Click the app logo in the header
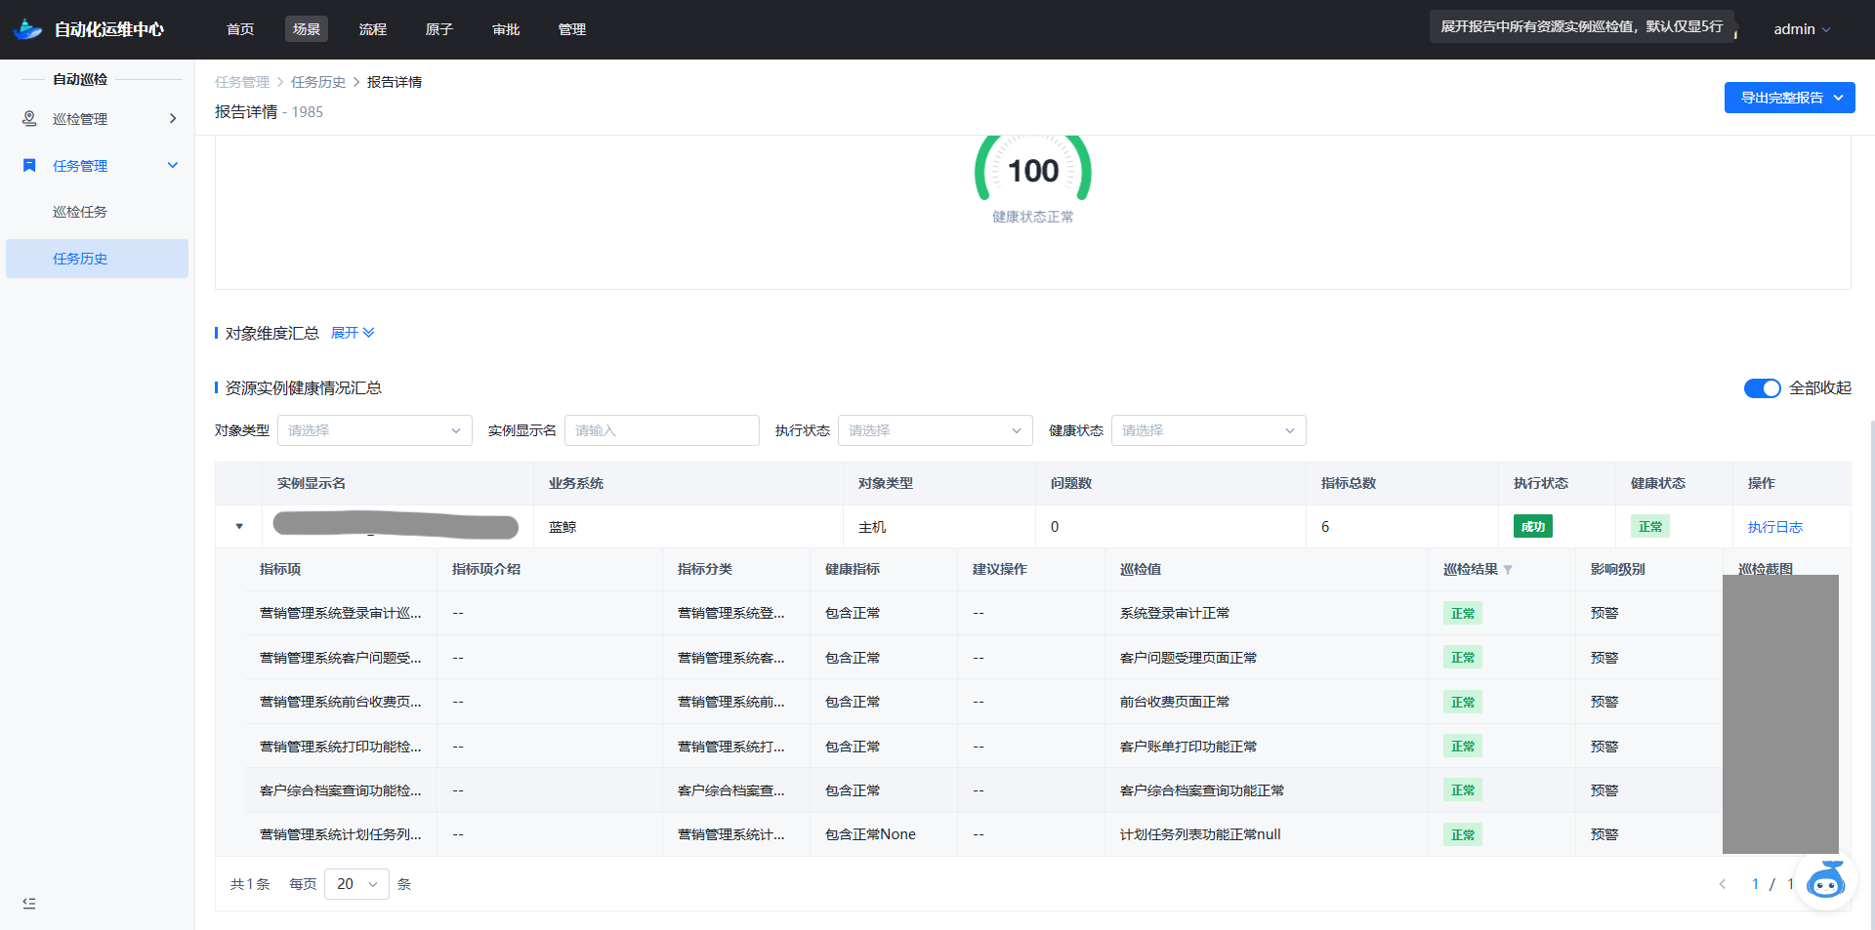The height and width of the screenshot is (930, 1875). coord(28,29)
